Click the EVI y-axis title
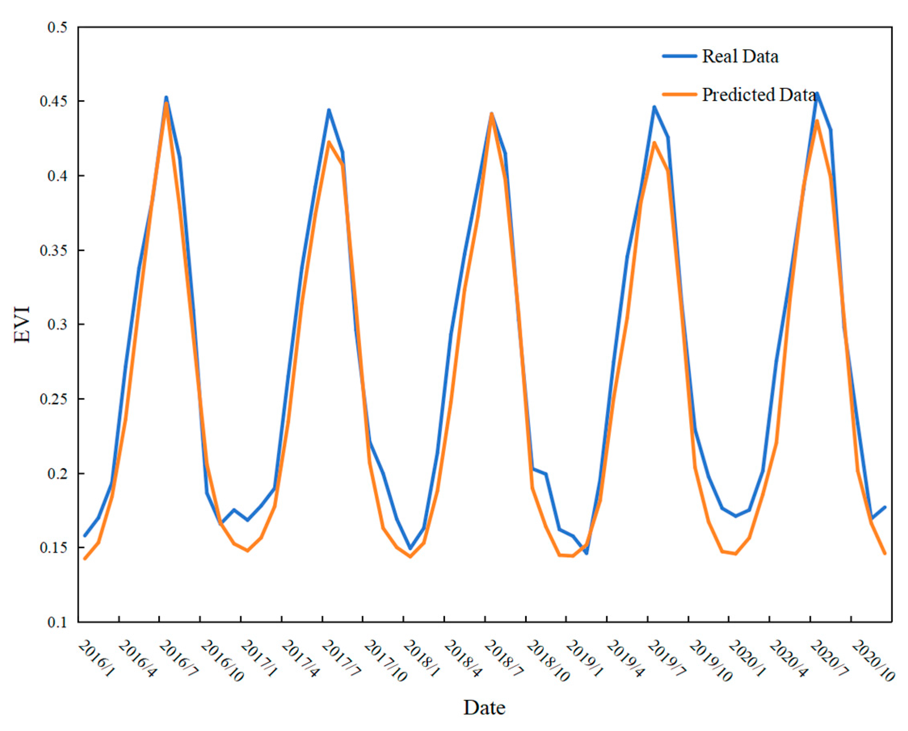This screenshot has height=731, width=908. [x=22, y=324]
